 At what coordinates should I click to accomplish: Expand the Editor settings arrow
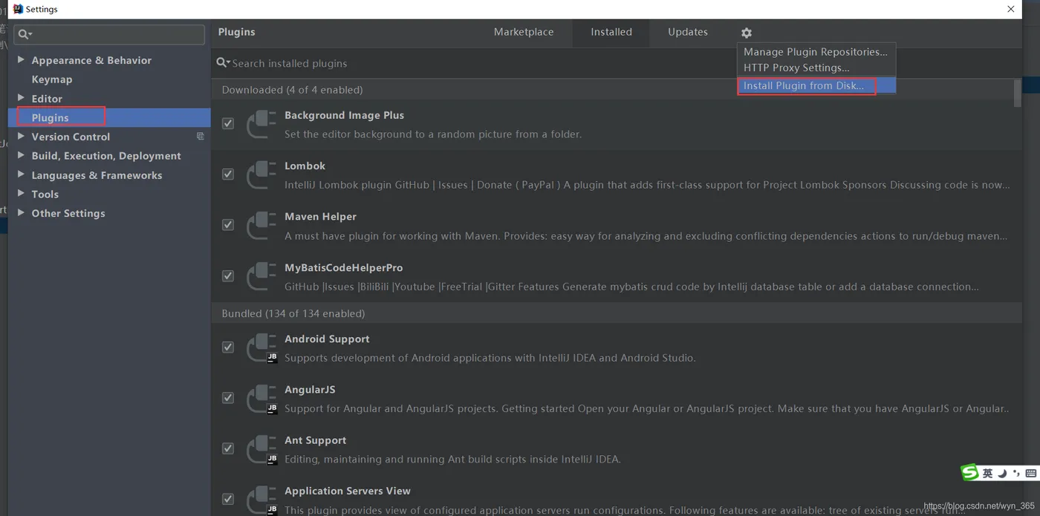click(x=21, y=97)
